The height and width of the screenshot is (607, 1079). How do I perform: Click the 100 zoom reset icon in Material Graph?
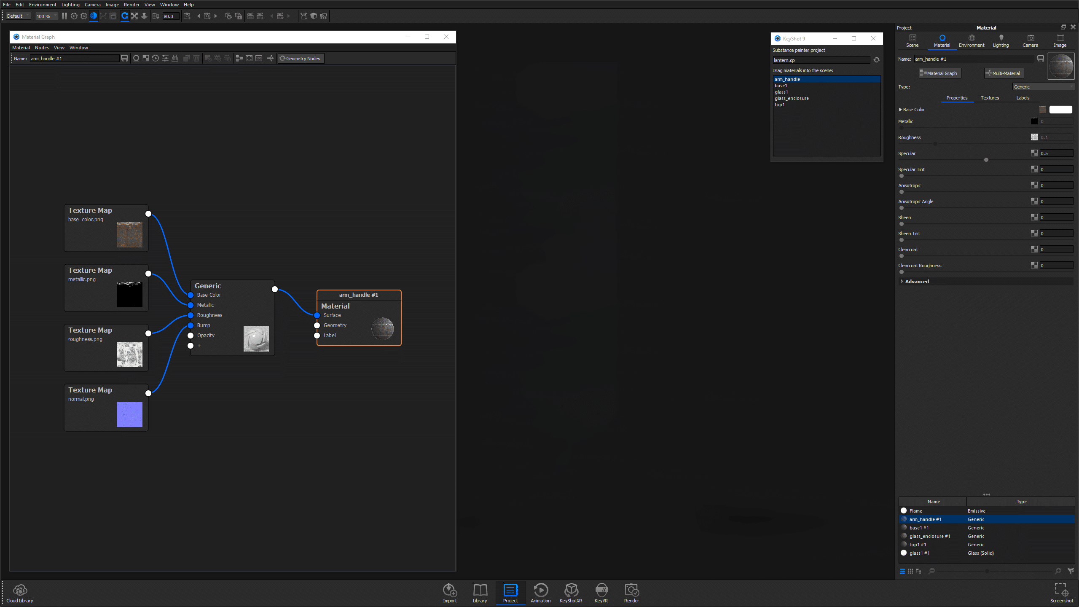tap(259, 58)
